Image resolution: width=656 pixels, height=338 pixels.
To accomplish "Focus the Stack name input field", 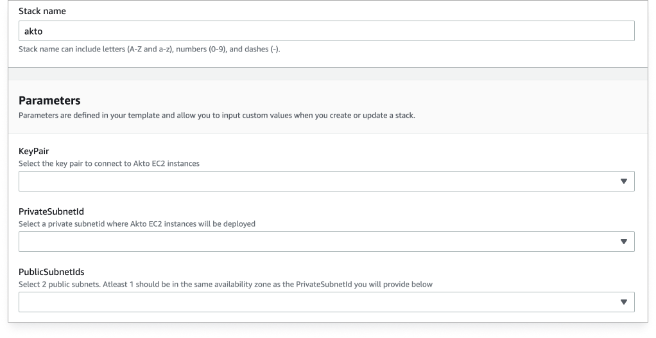I will coord(326,31).
